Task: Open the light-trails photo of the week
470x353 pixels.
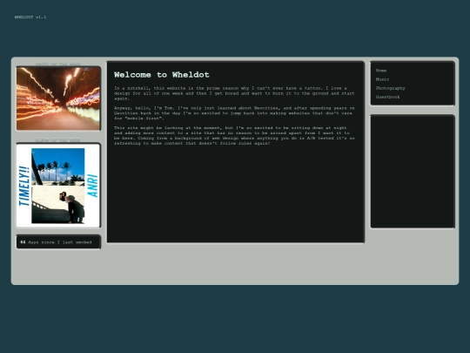Action: click(x=58, y=98)
